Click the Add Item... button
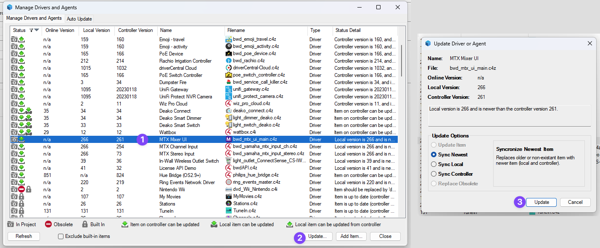The image size is (600, 248). point(351,236)
